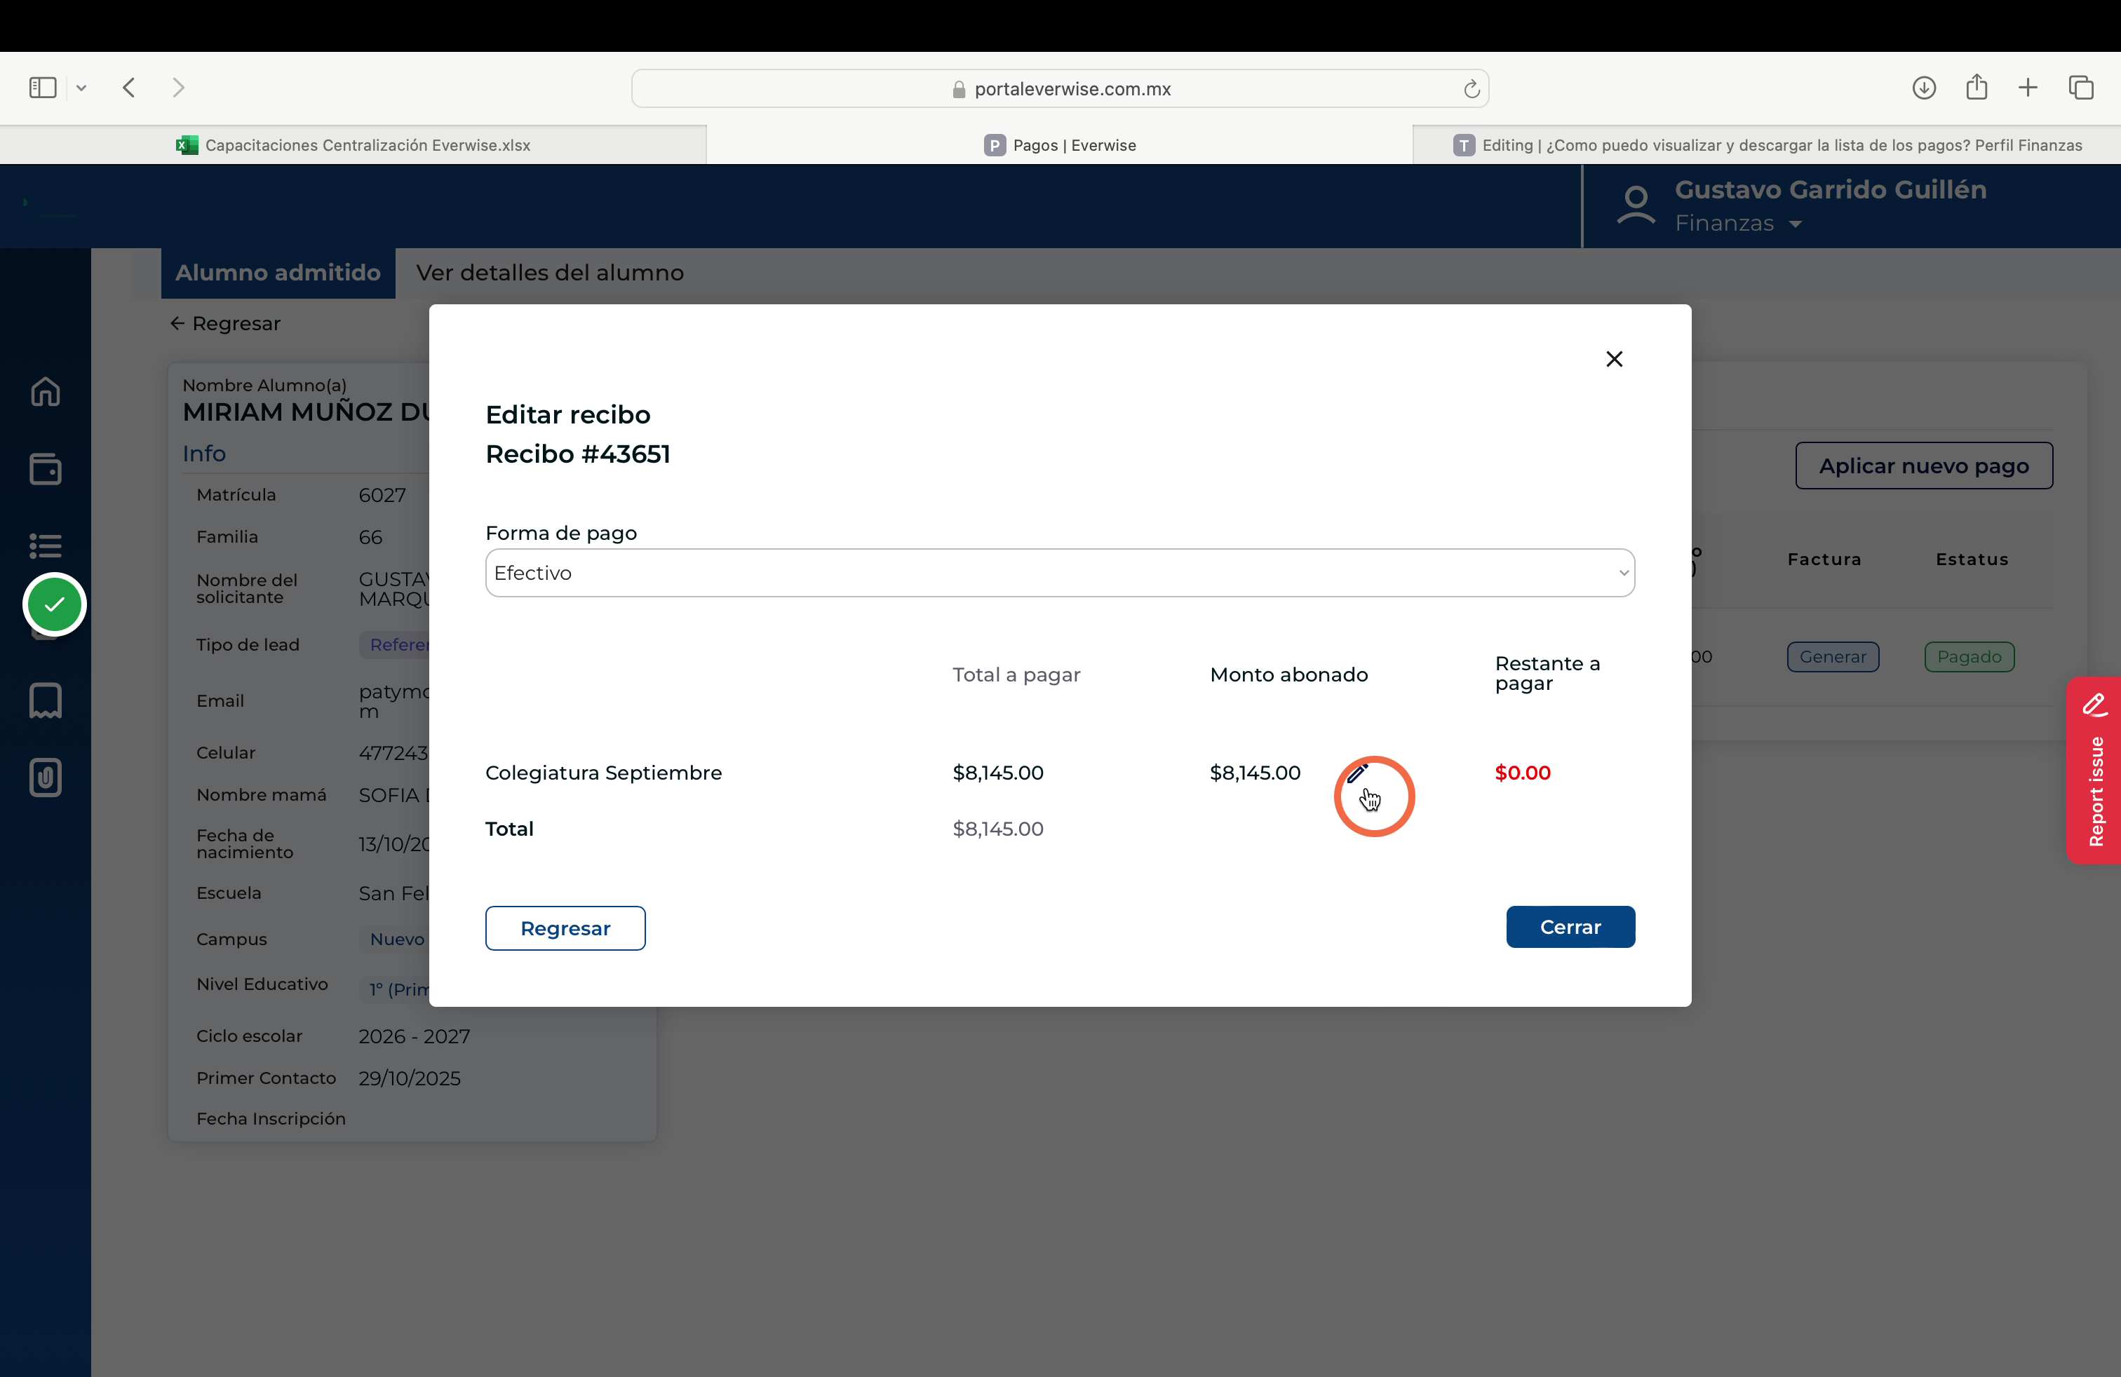
Task: Go back with the browser back arrow
Action: (129, 87)
